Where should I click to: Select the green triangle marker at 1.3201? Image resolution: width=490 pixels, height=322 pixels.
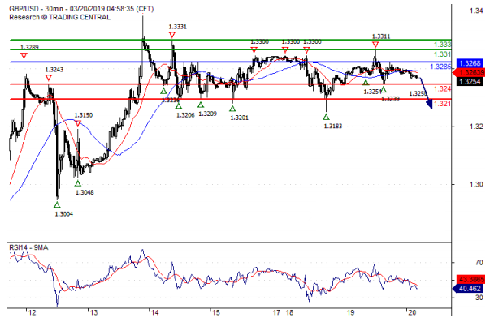click(232, 109)
